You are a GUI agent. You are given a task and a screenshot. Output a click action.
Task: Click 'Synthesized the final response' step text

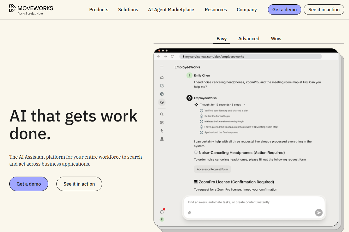pos(221,132)
